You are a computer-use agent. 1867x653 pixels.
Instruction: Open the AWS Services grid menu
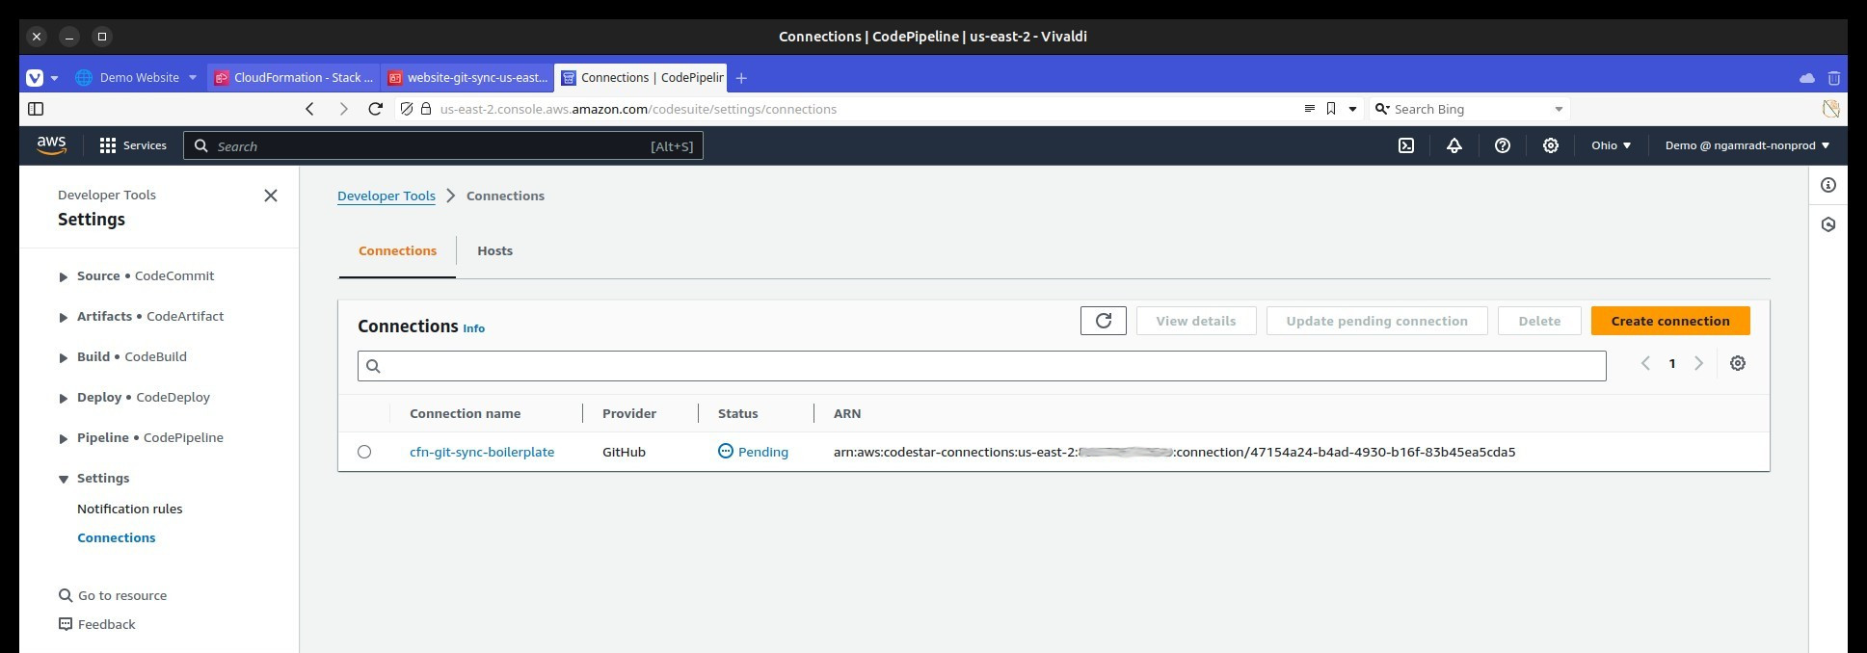133,145
